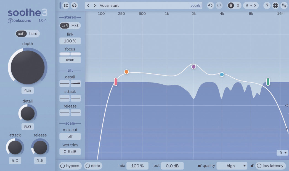This screenshot has width=289, height=171.
Task: Click right attack tilt button
Action: click(x=76, y=98)
